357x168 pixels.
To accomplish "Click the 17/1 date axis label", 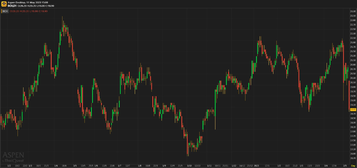I will coord(267,165).
